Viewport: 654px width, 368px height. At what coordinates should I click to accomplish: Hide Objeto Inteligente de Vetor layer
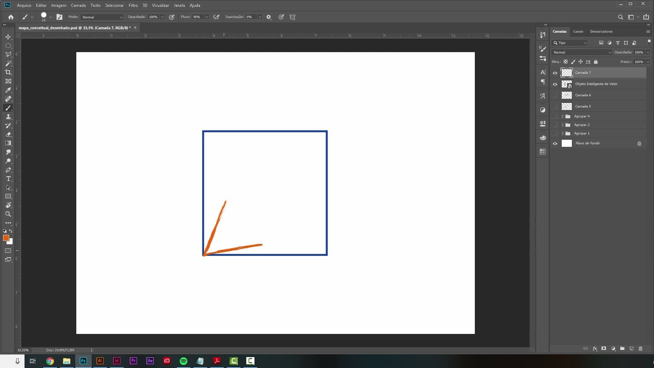(x=555, y=84)
